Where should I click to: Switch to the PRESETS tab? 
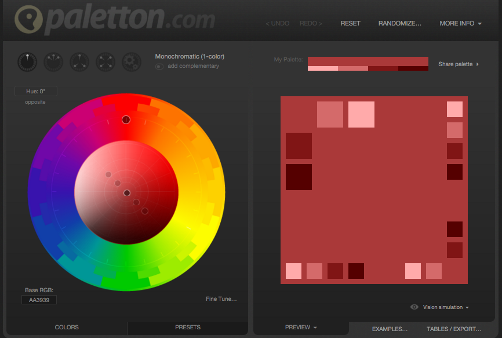(187, 327)
